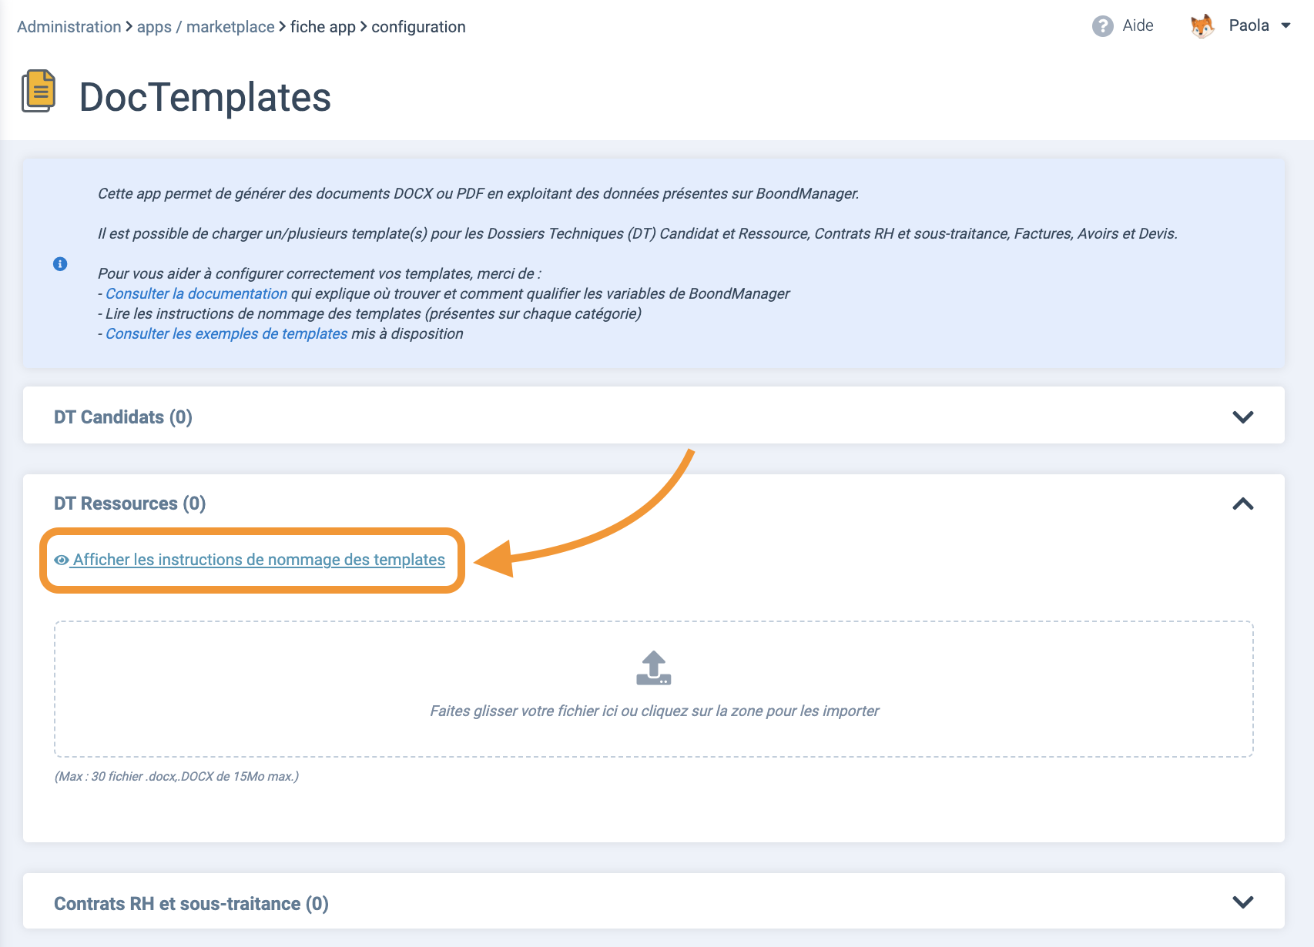Image resolution: width=1314 pixels, height=947 pixels.
Task: Open Consulter les exemples de templates link
Action: coord(226,333)
